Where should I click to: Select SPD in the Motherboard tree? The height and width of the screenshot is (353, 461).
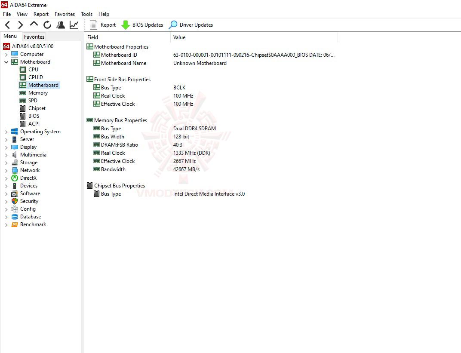(x=33, y=100)
